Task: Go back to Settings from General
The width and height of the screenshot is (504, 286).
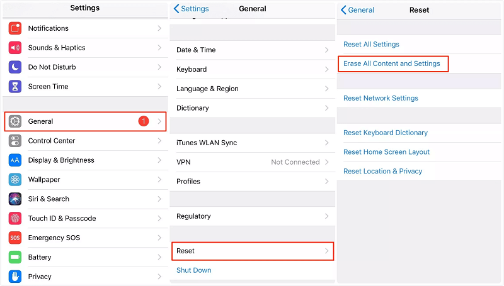Action: (x=190, y=9)
